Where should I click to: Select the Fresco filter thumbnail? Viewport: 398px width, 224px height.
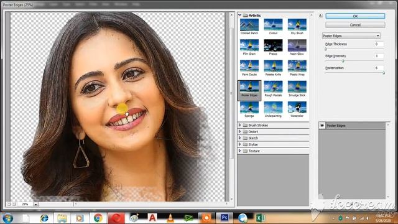click(273, 45)
